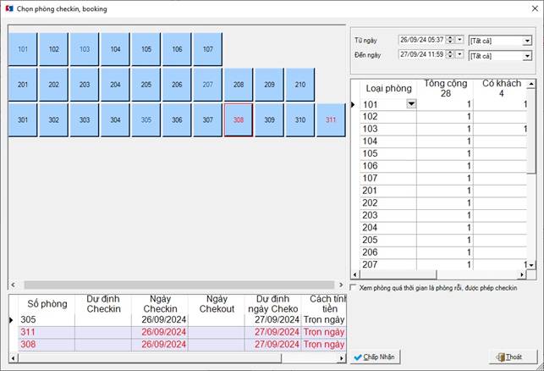Click the Từ ngày date field

(x=422, y=40)
